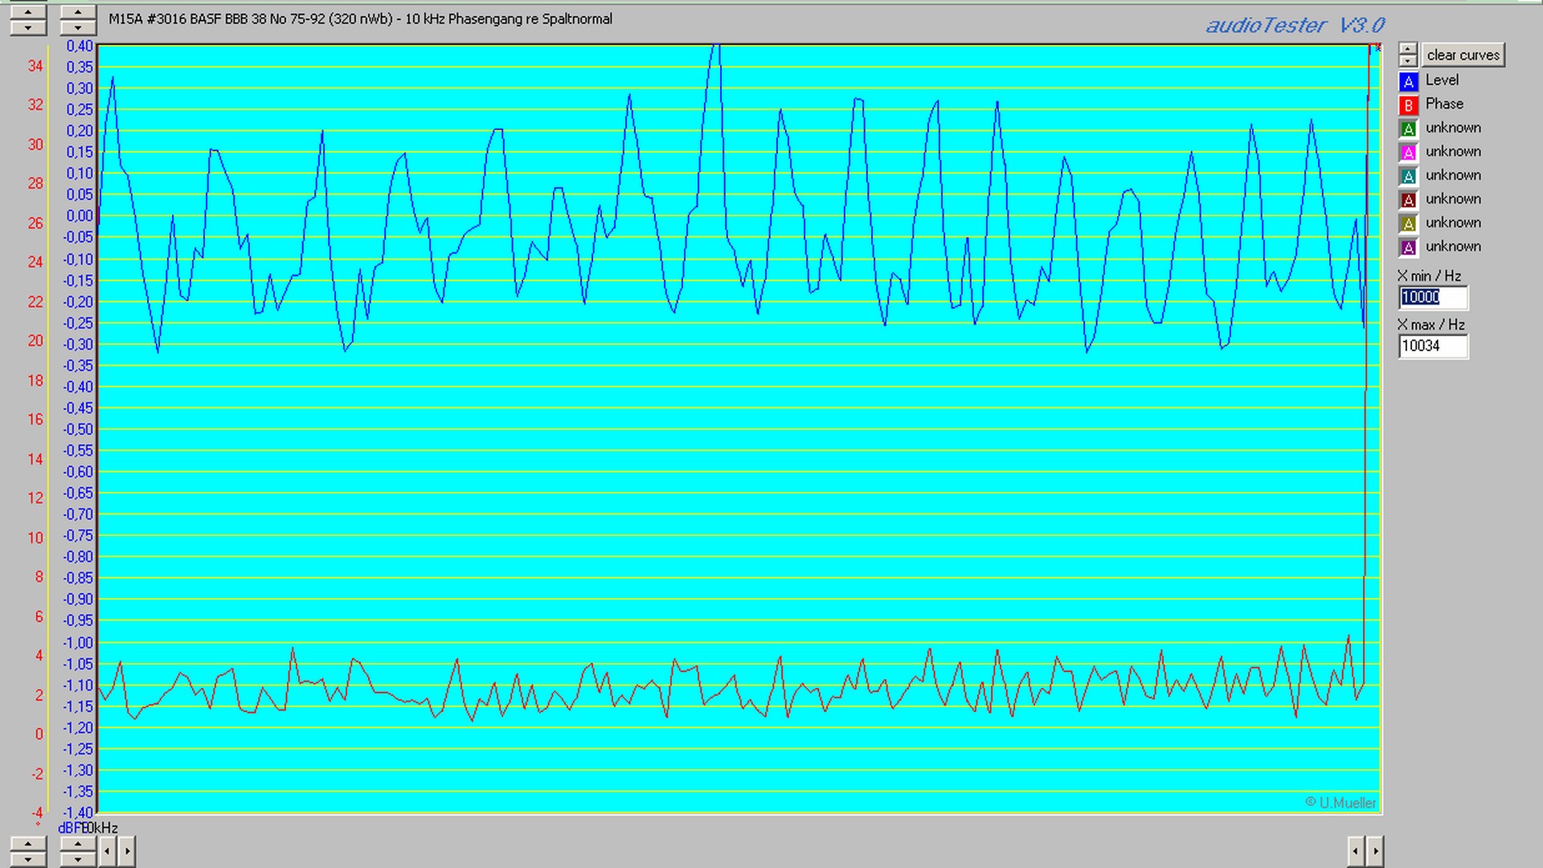
Task: Toggle the blue Level curve button
Action: pyautogui.click(x=1408, y=81)
